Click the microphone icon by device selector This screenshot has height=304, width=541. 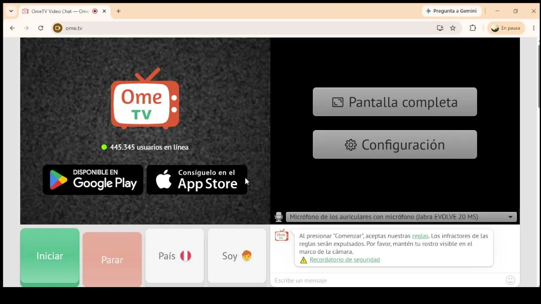click(279, 217)
